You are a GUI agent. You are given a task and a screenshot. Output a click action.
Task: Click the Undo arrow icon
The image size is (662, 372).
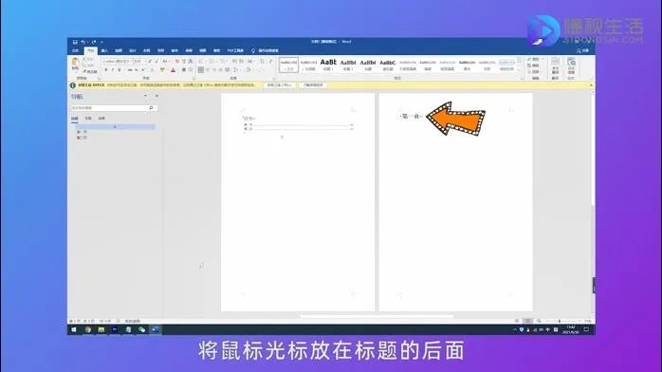coord(83,42)
